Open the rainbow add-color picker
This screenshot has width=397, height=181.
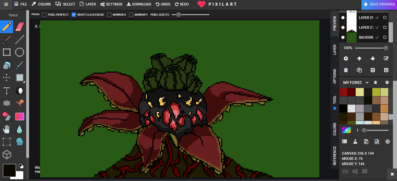(x=346, y=130)
